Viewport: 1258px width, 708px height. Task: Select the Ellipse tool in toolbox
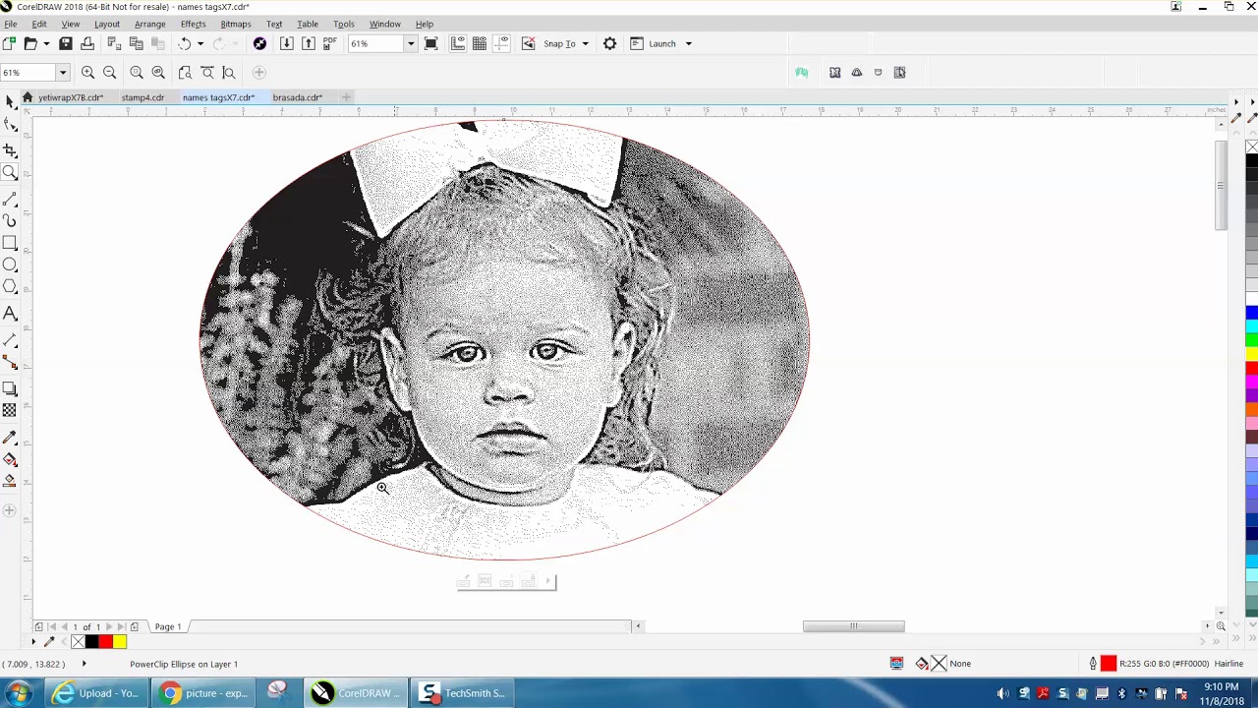pos(10,265)
